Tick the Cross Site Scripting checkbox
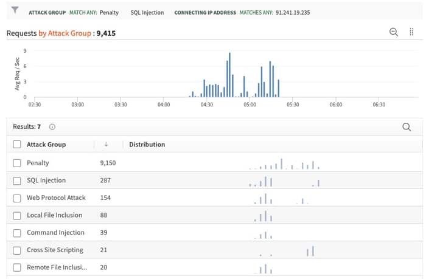This screenshot has height=279, width=426. 17,250
